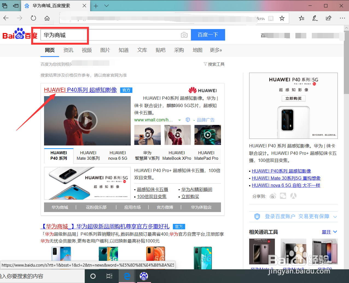This screenshot has width=349, height=283.
Task: Click sidebar link HUAWEI Mate 30系列5G 重构想象
Action: click(x=286, y=178)
